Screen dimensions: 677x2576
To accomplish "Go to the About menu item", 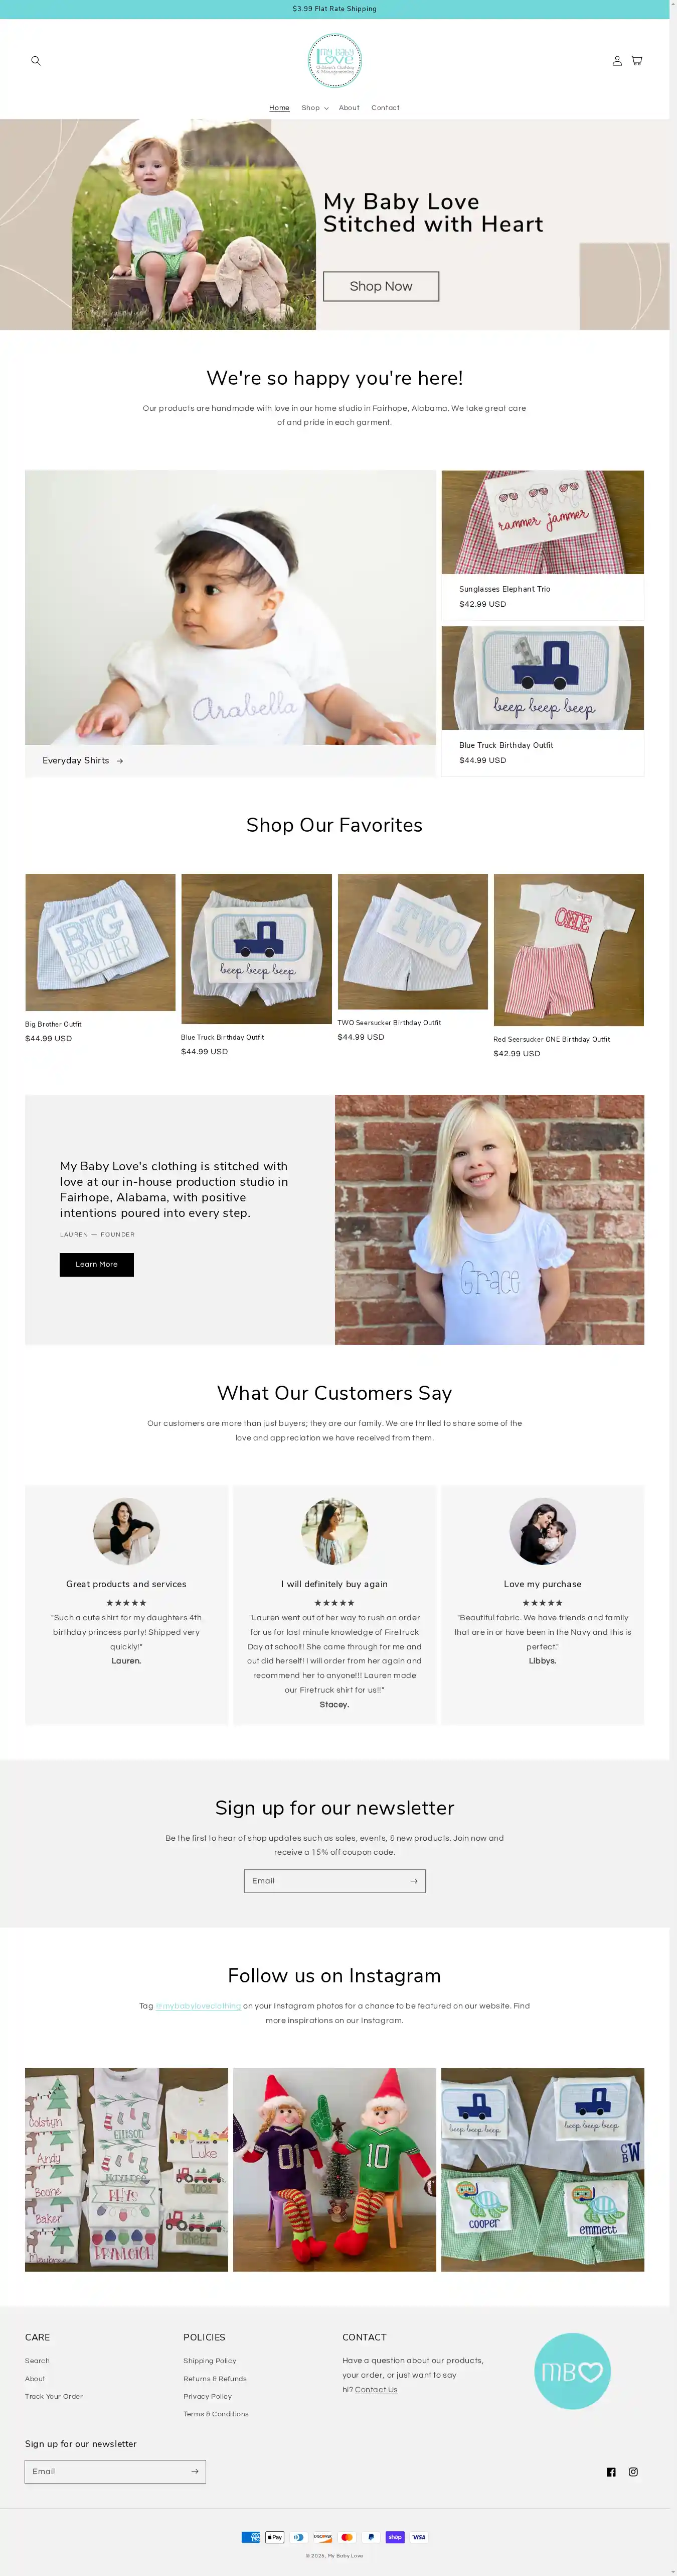I will point(349,108).
